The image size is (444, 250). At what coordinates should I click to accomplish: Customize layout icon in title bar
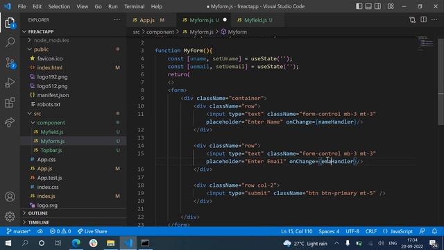391,6
